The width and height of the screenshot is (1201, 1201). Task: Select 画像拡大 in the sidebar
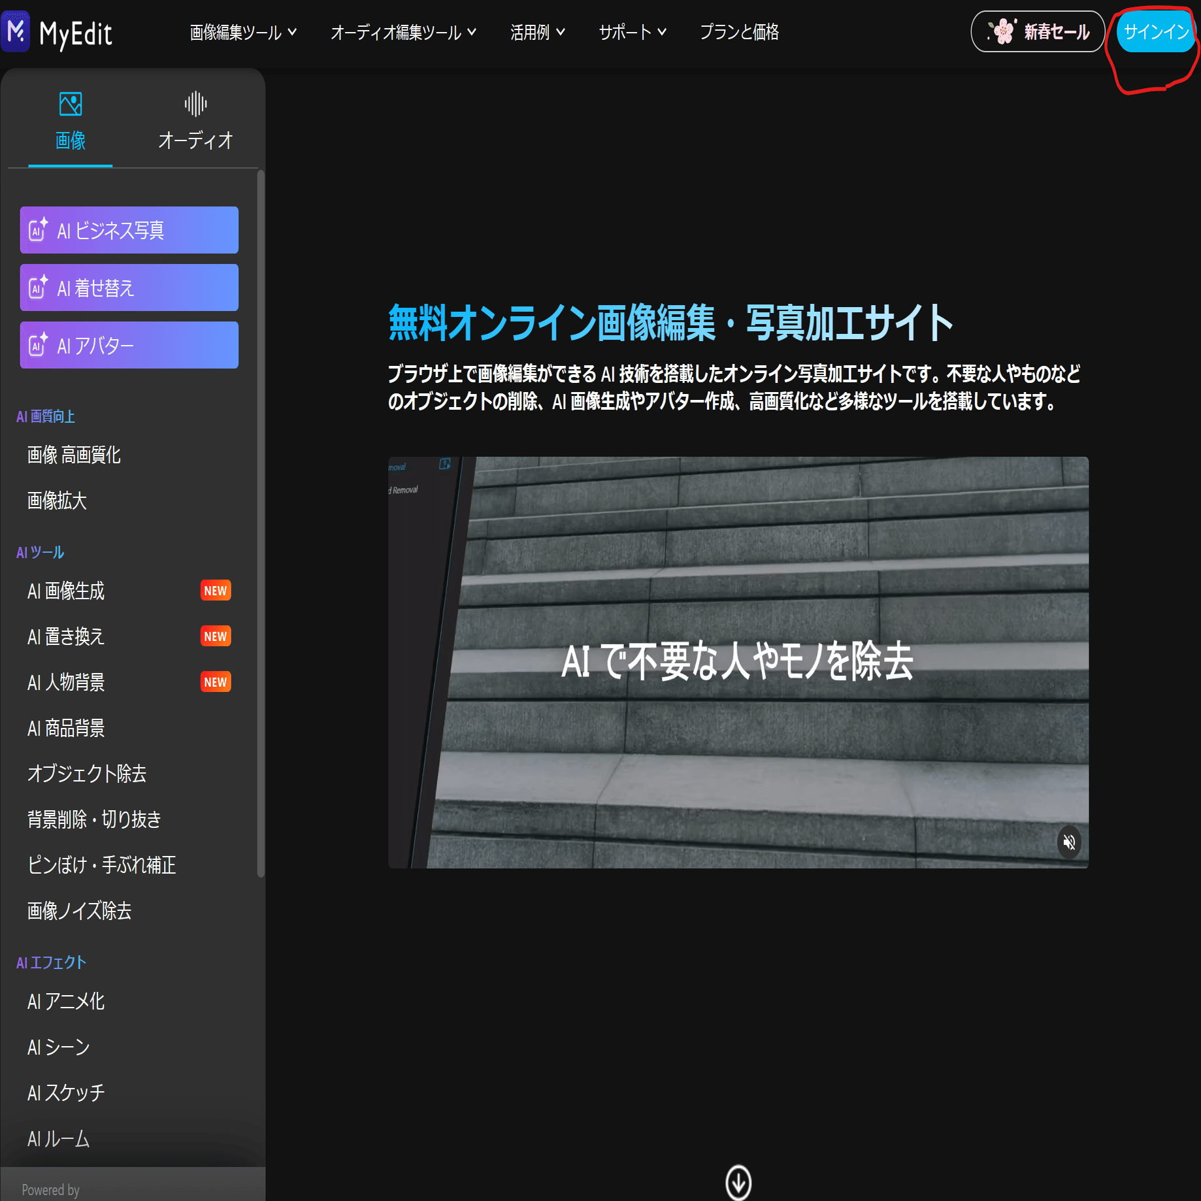click(57, 501)
